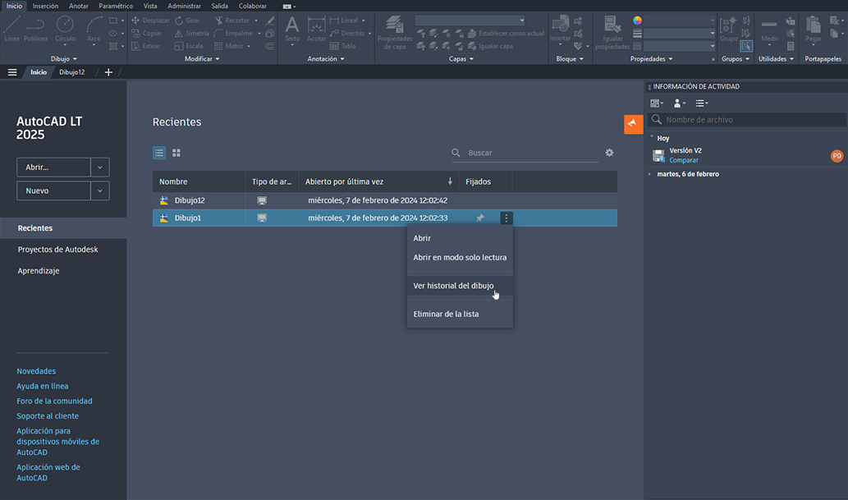
Task: Expand the martes, 6 de febrero group
Action: (x=650, y=174)
